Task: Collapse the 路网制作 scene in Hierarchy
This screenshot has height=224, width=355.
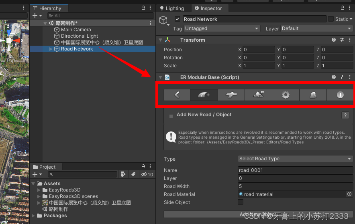Action: (45, 23)
